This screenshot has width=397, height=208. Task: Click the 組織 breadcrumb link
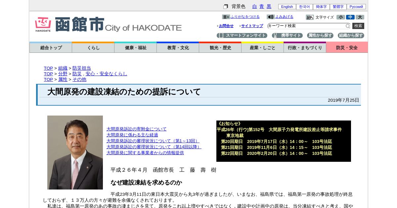pyautogui.click(x=63, y=68)
